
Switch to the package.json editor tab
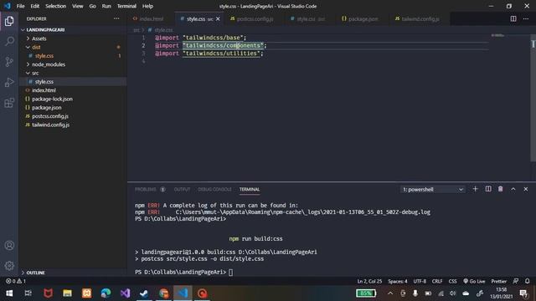point(363,19)
